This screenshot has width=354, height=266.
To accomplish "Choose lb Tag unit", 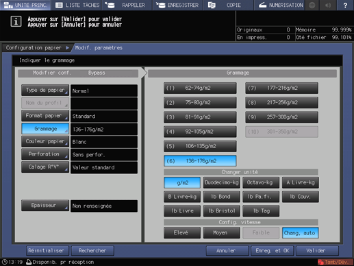I will click(x=261, y=211).
